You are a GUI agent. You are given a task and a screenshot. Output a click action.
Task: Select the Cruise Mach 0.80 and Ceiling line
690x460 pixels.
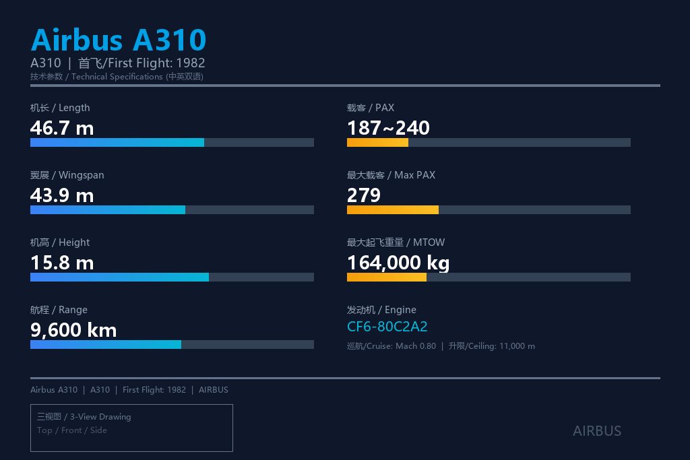click(x=441, y=346)
